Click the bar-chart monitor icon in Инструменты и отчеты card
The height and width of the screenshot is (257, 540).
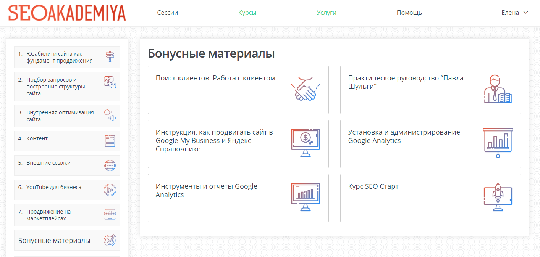tap(306, 197)
